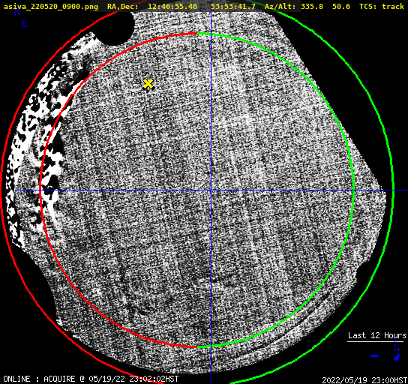Image resolution: width=408 pixels, height=384 pixels.
Task: Click the RA,Dec: header label
Action: click(x=123, y=7)
